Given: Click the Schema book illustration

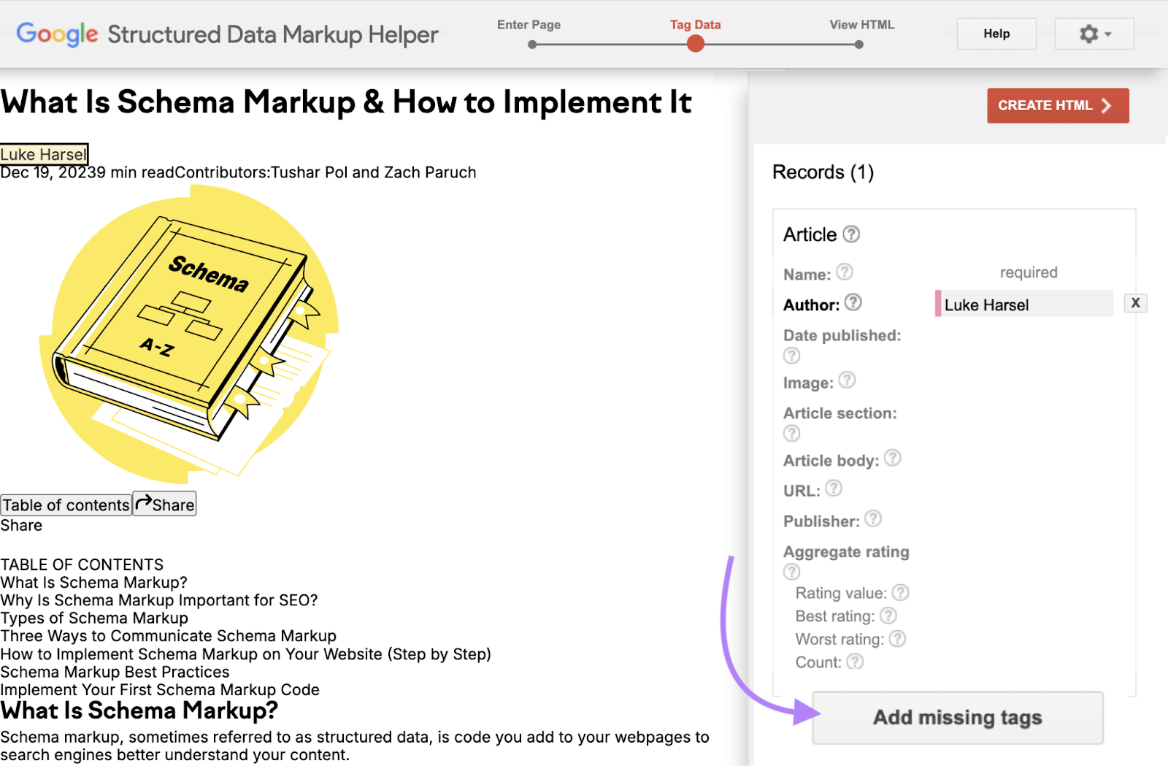Looking at the screenshot, I should [x=188, y=334].
